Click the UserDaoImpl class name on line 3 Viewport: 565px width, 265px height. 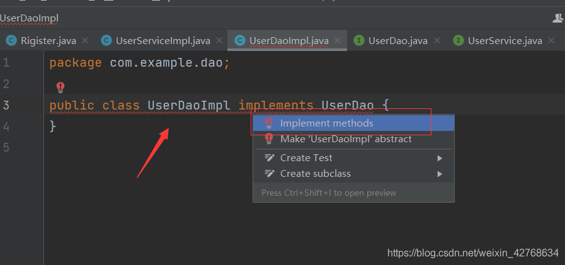189,106
